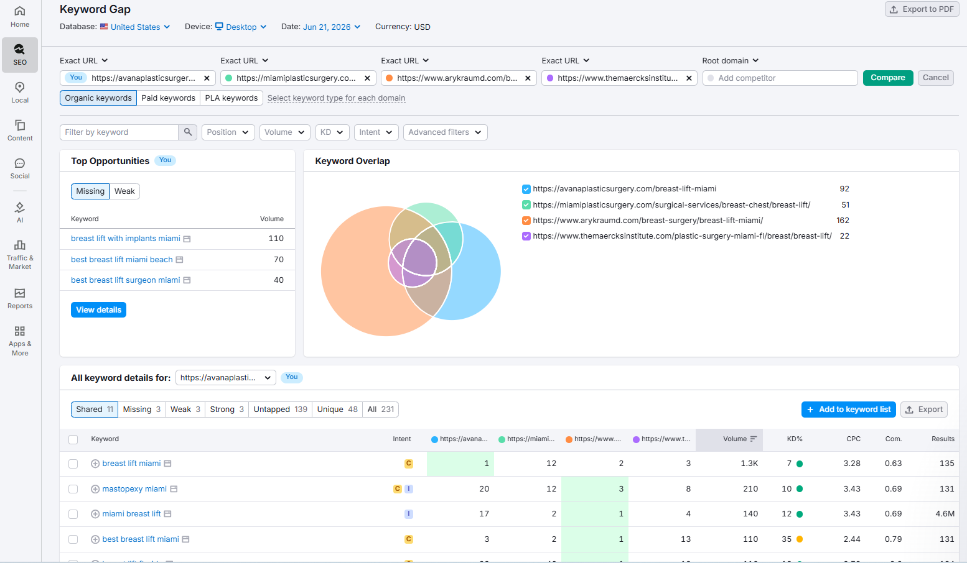Select the Missing 3 keywords tab

click(141, 410)
